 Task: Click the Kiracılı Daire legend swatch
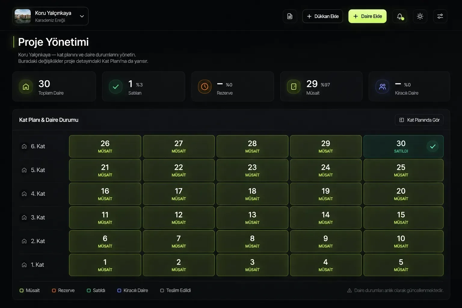119,291
